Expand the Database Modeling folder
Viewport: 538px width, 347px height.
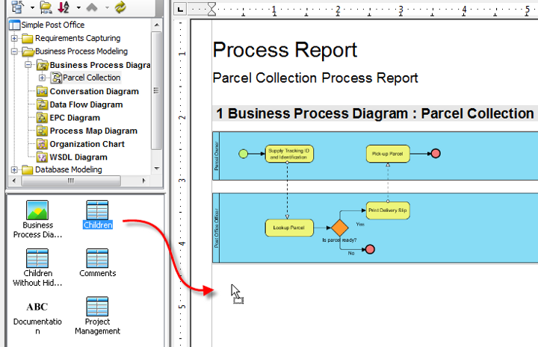[14, 169]
